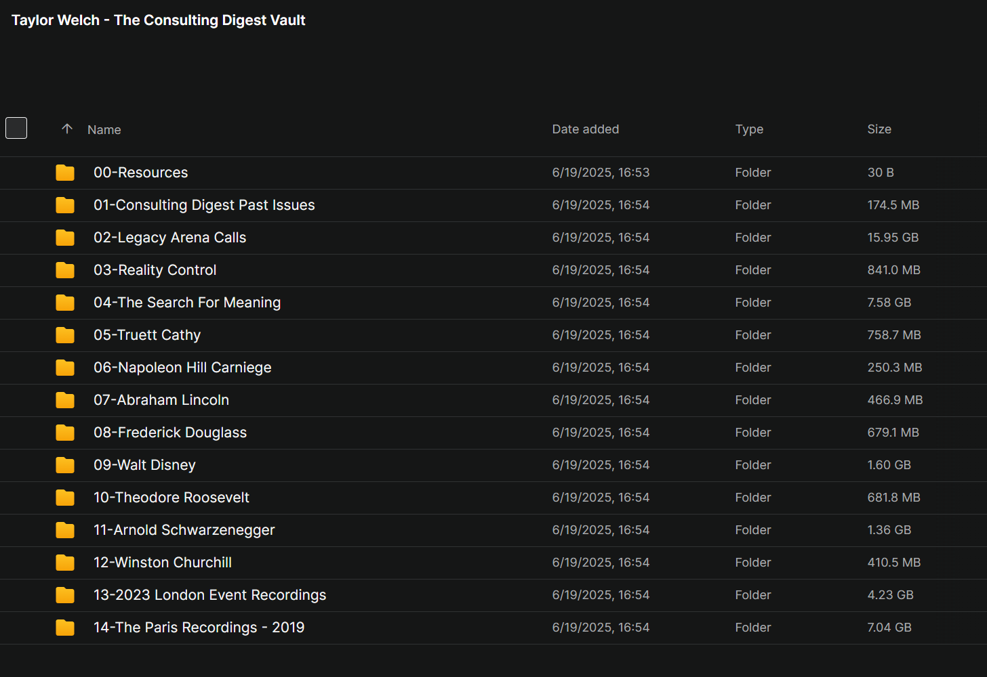Click the 410.5 MB size value
Screen dimensions: 987x677
pyautogui.click(x=894, y=563)
